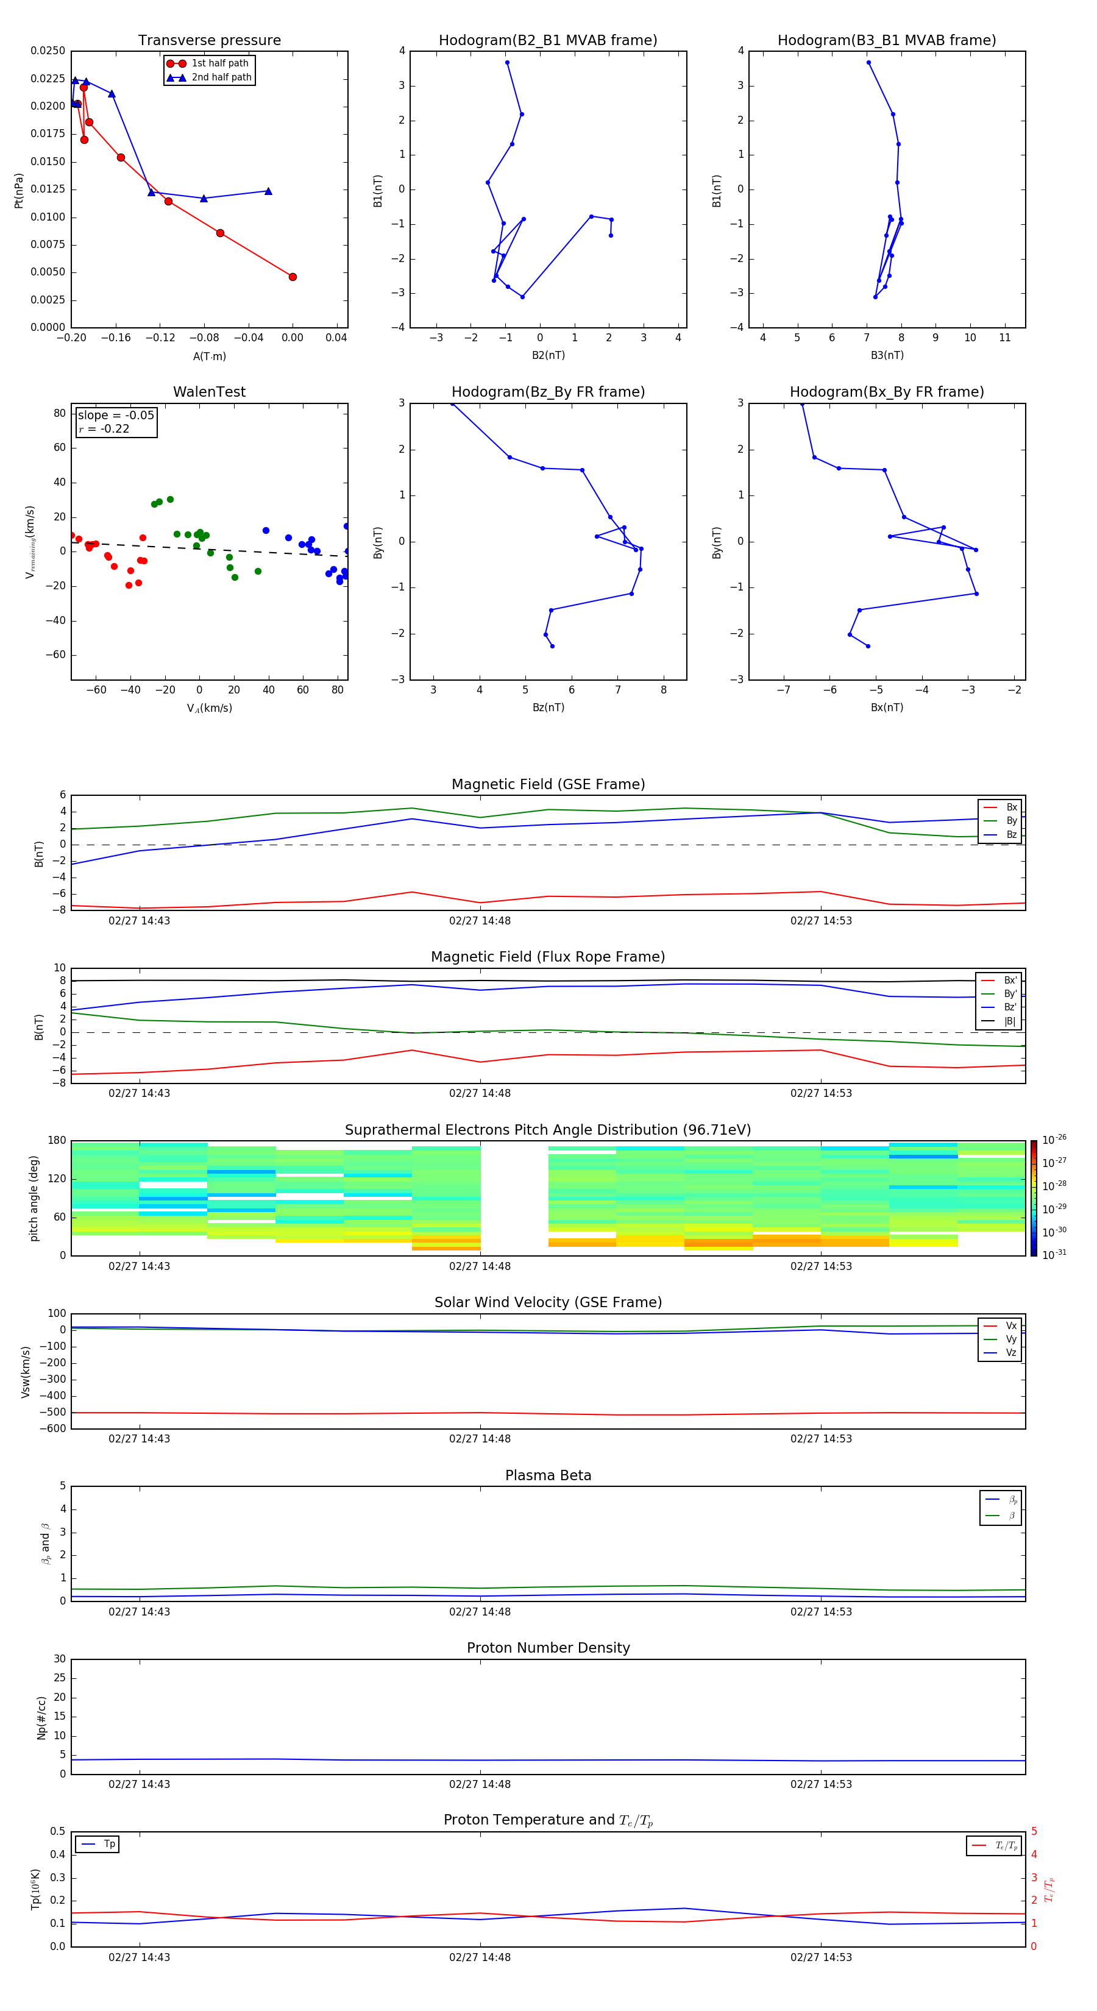Click the 'Solar Wind Velocity (GSE Frame)' title
The image size is (1097, 2011).
coord(548,1303)
